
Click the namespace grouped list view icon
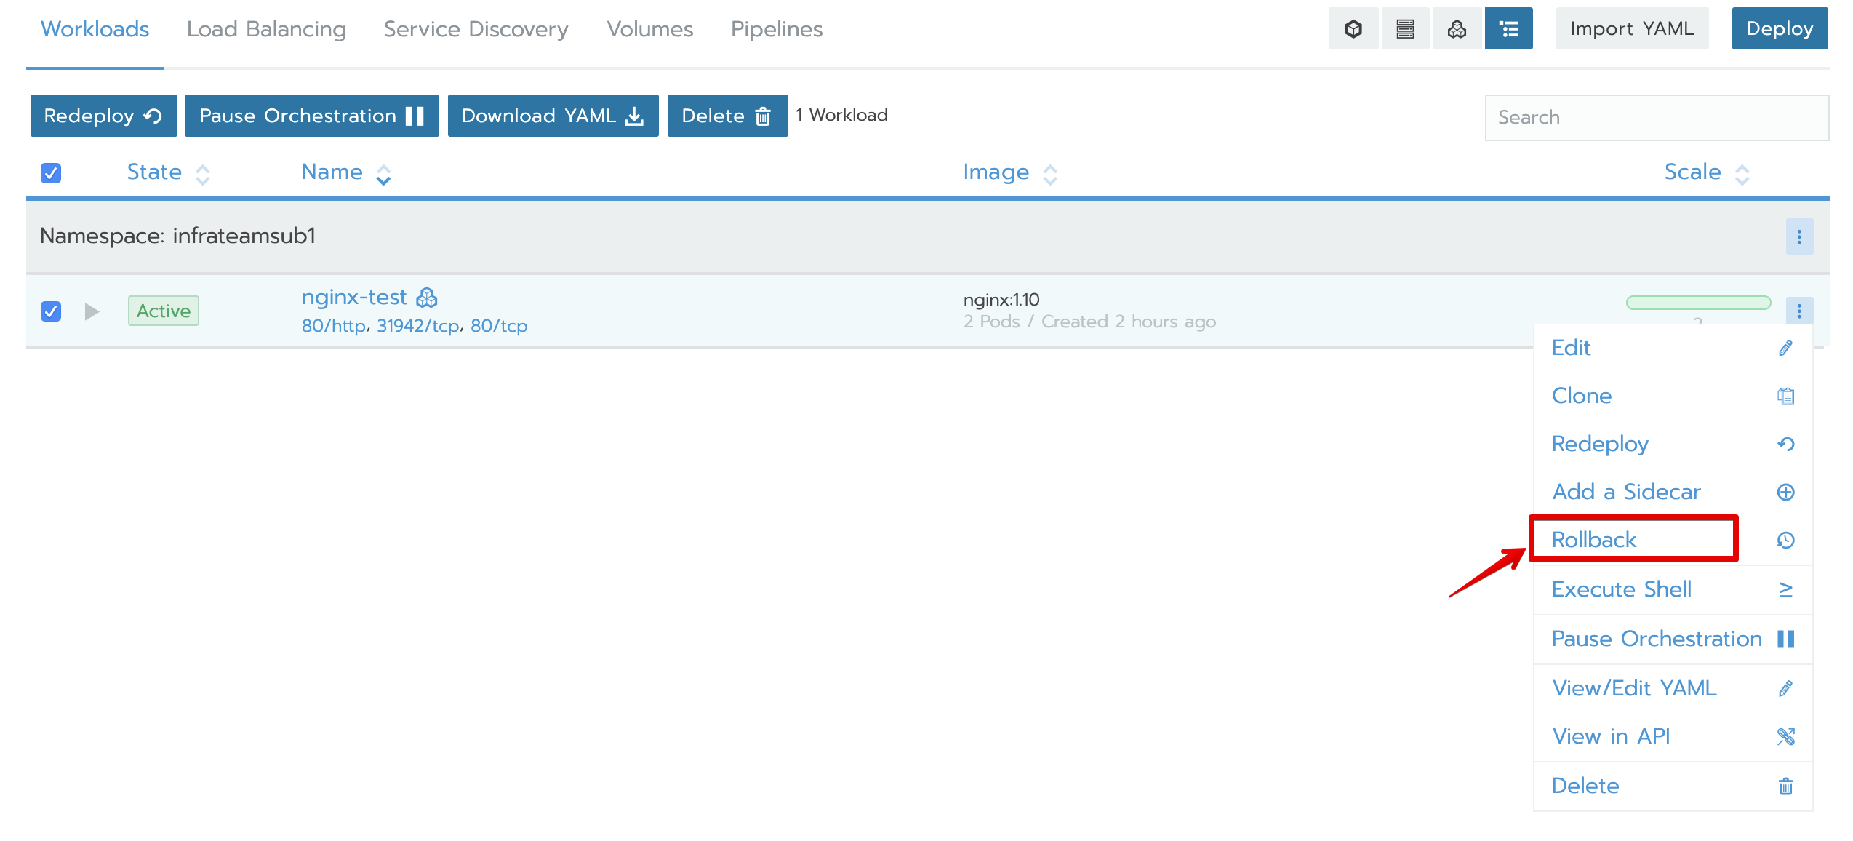point(1509,29)
